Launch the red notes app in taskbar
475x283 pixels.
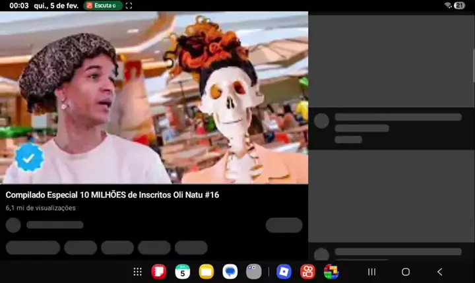tap(159, 272)
